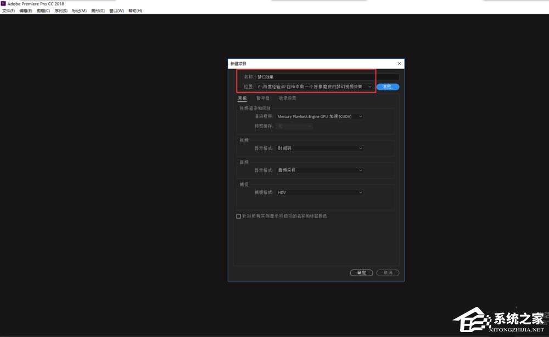This screenshot has height=337, width=549.
Task: Click the 浏览 browse button
Action: [x=388, y=87]
